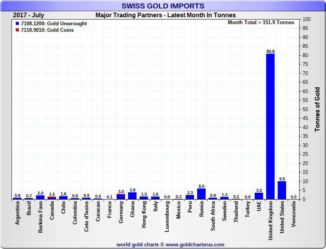Click the UAE bar
The image size is (326, 249).
coord(259,196)
